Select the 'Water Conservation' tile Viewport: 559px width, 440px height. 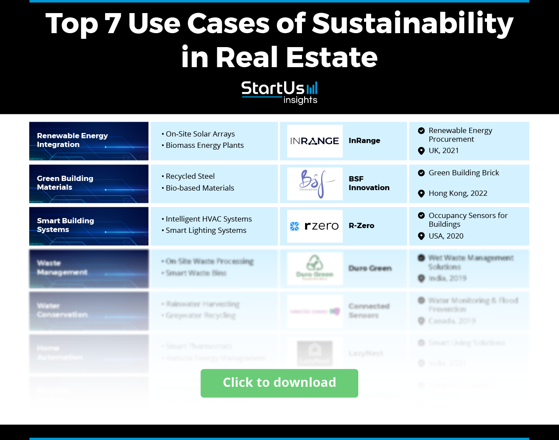tap(89, 311)
